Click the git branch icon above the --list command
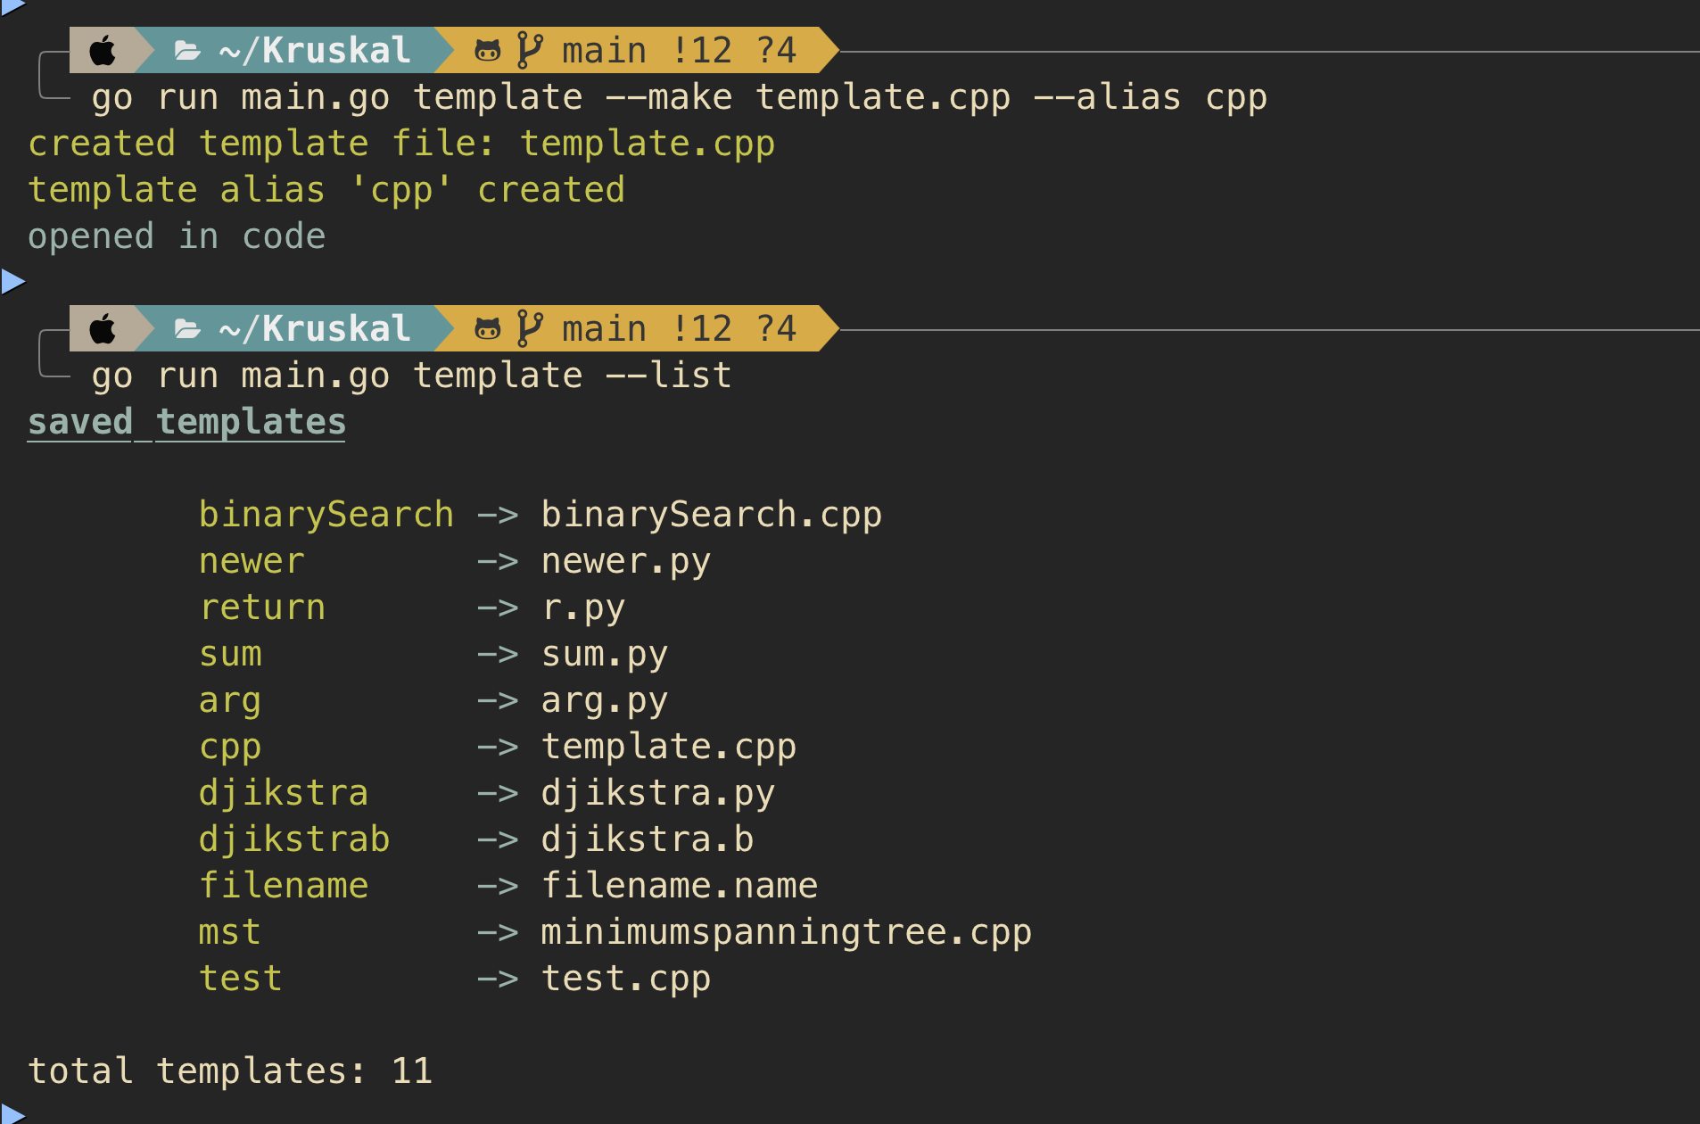Image resolution: width=1700 pixels, height=1124 pixels. point(530,329)
